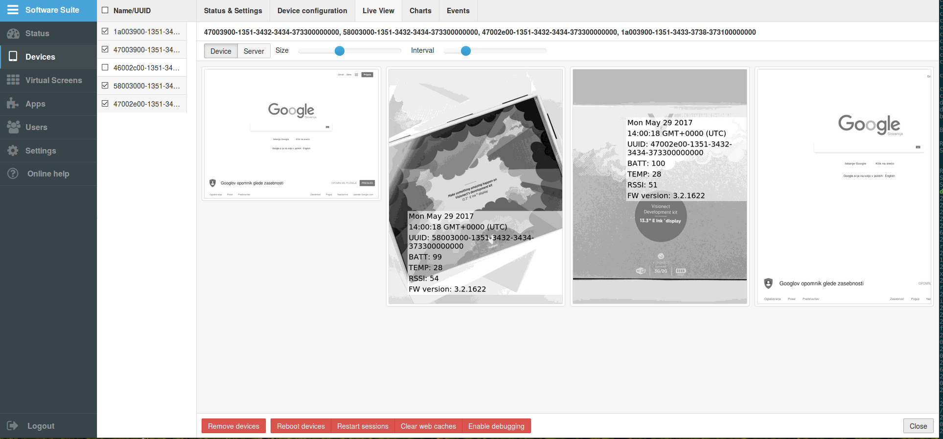The image size is (943, 439).
Task: Click the Interval slider handle
Action: click(x=466, y=50)
